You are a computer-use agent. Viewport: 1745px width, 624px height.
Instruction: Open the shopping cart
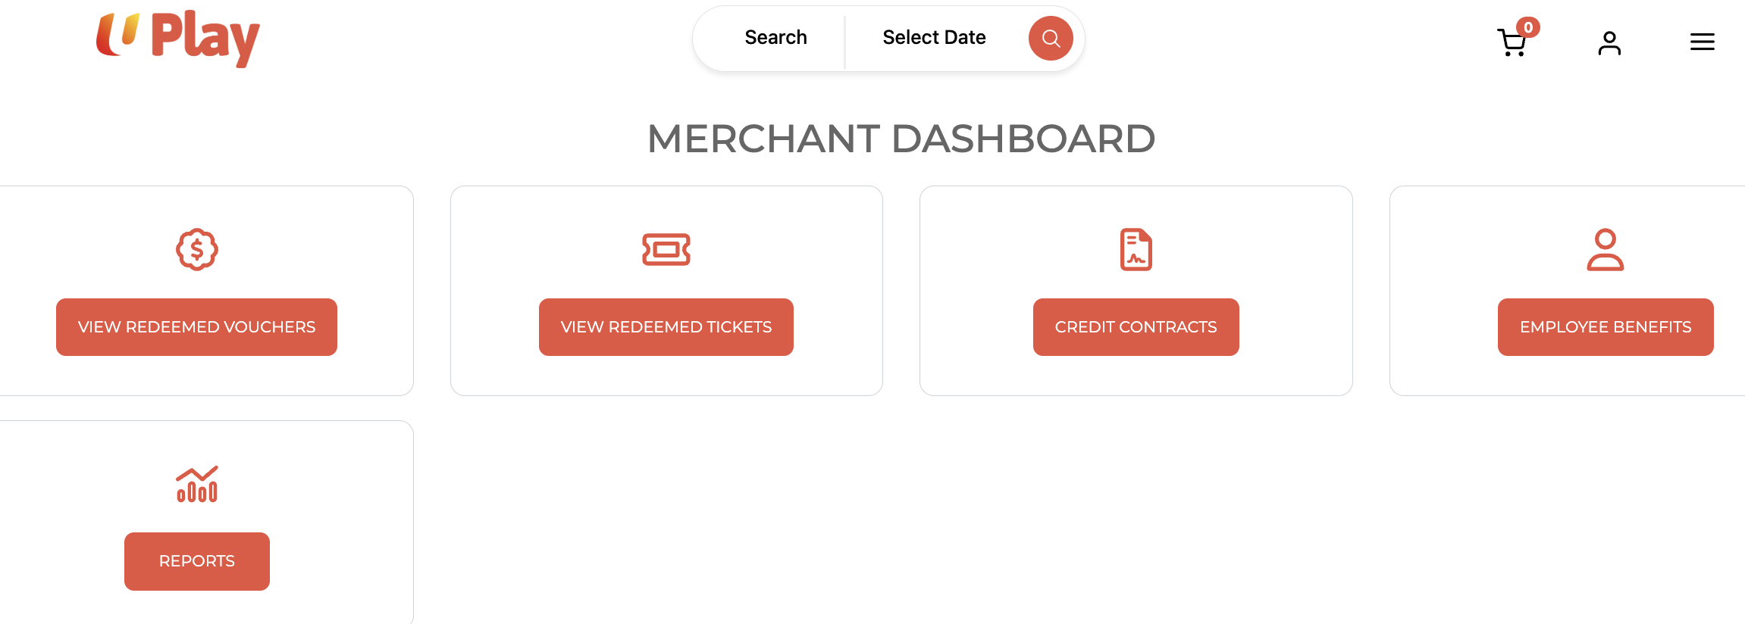[1512, 43]
